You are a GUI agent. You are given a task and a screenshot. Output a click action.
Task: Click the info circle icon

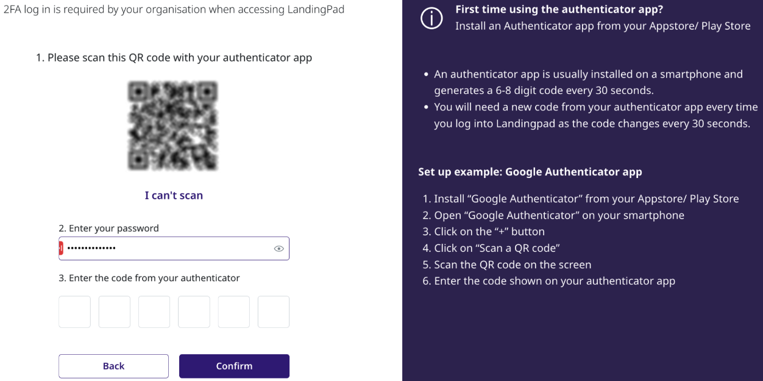(x=431, y=18)
